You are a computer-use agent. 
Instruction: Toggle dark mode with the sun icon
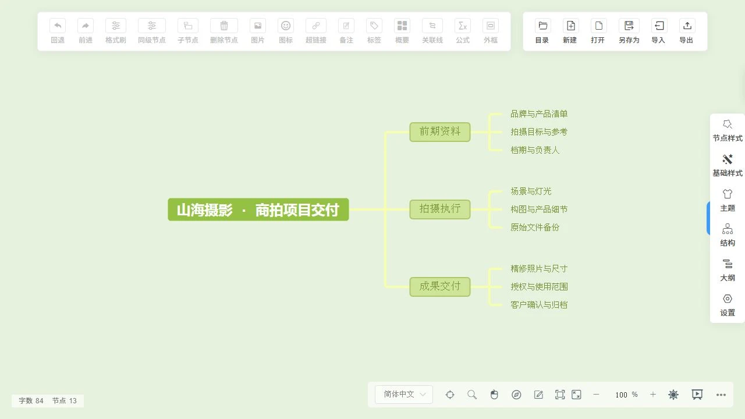pyautogui.click(x=673, y=395)
